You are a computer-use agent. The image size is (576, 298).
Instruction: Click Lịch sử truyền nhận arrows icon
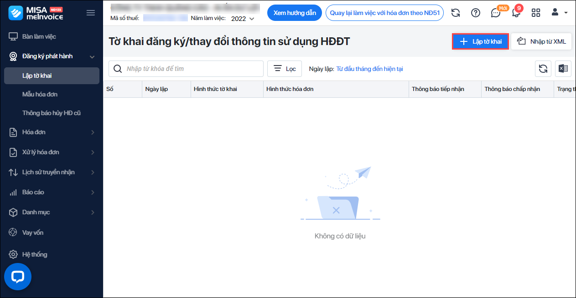point(13,172)
